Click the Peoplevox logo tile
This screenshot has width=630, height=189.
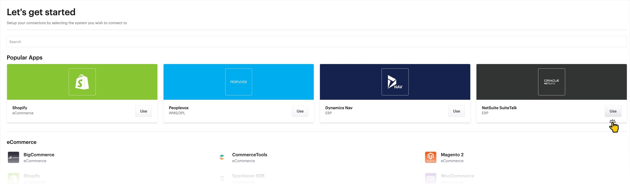(x=238, y=82)
